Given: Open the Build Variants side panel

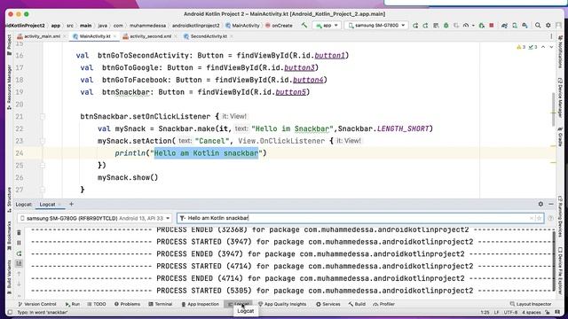Looking at the screenshot, I should point(9,276).
